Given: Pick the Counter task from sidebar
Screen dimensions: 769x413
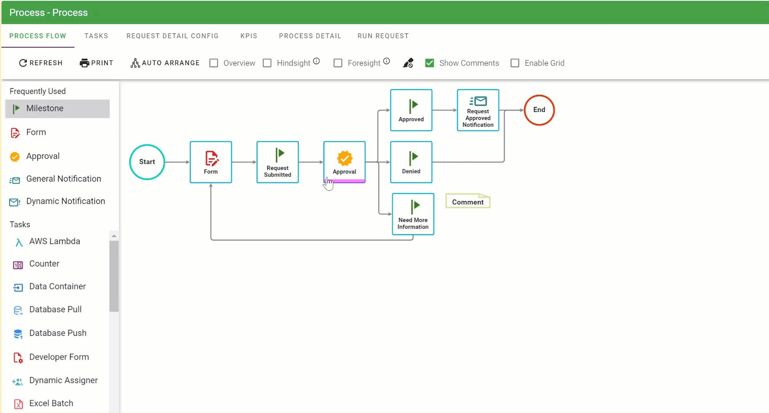Looking at the screenshot, I should [44, 264].
